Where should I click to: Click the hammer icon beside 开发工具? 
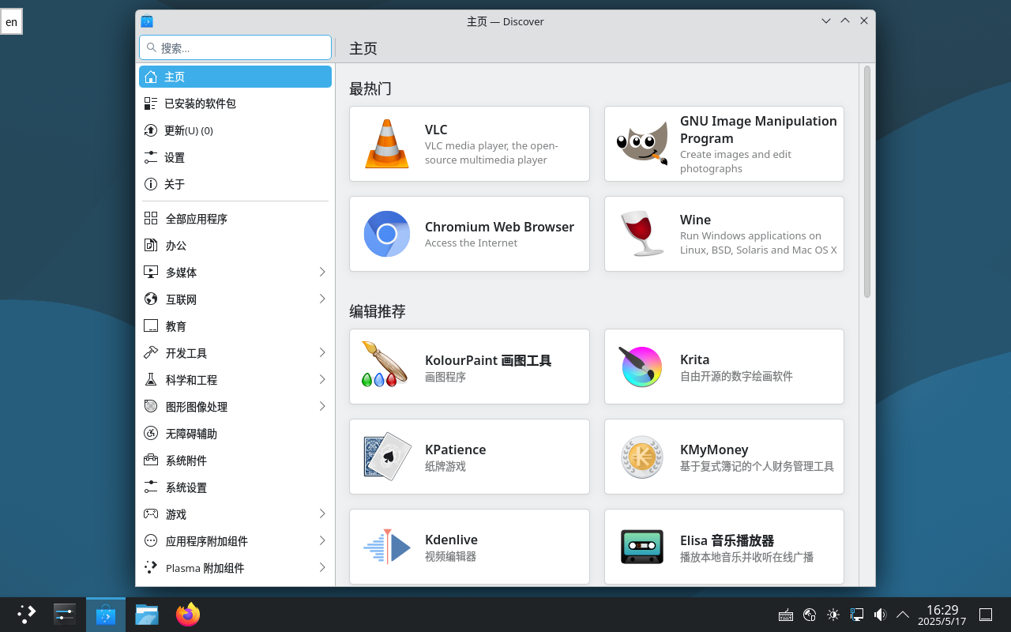coord(151,353)
